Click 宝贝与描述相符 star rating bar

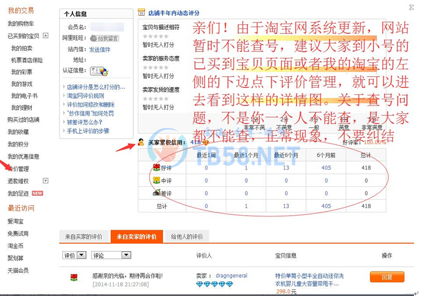(155, 36)
